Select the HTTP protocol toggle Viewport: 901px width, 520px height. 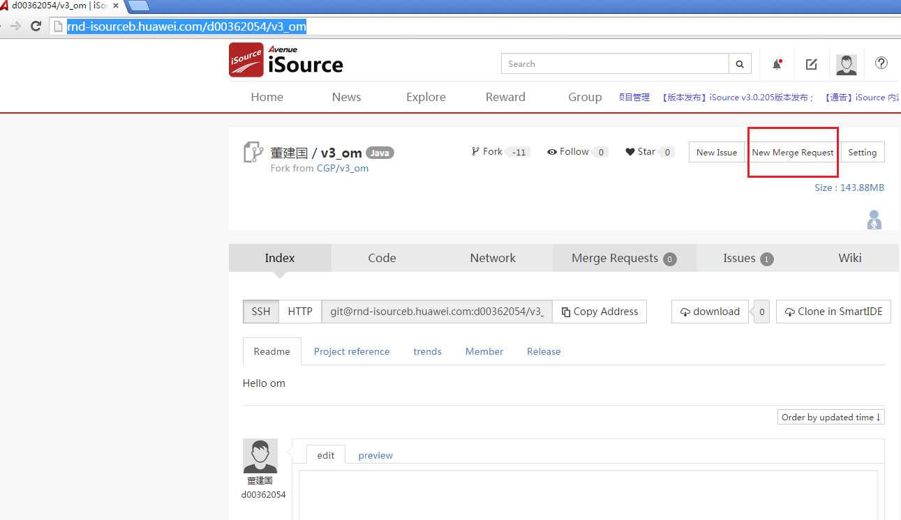point(300,312)
